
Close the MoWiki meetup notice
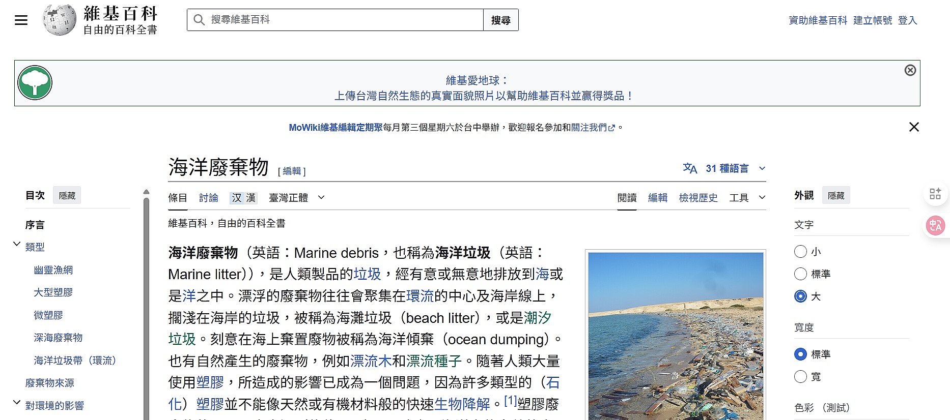914,127
